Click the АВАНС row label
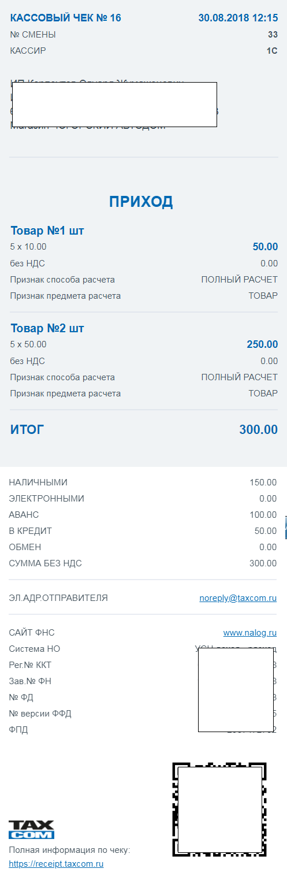 (24, 515)
